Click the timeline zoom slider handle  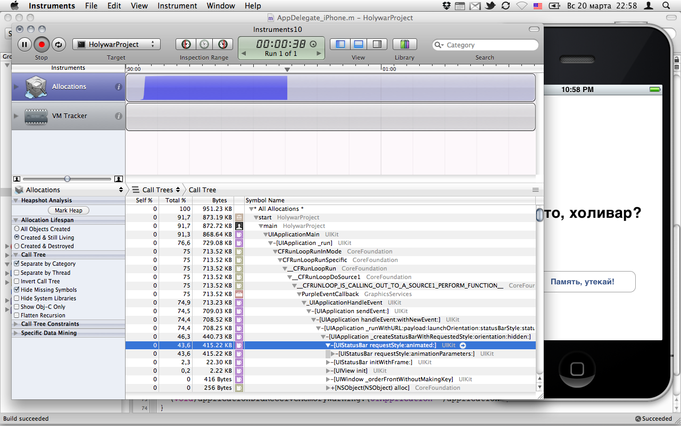(67, 179)
